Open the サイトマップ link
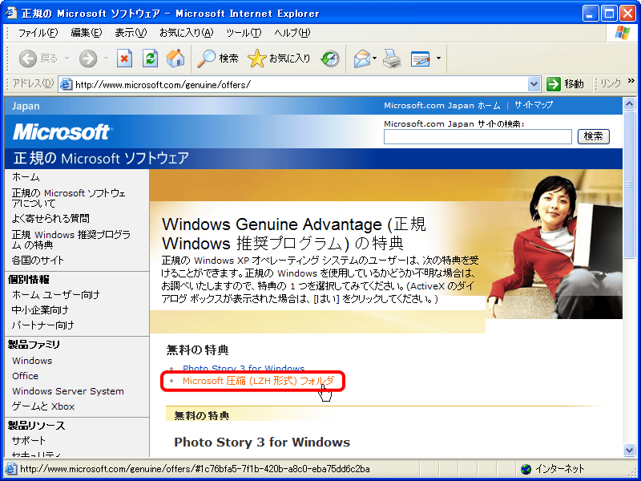641x481 pixels. click(534, 105)
